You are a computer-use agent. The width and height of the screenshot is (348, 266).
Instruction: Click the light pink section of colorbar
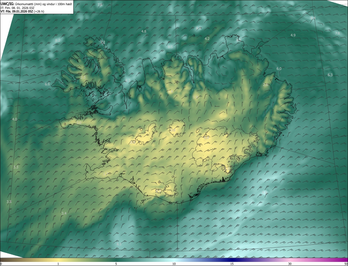(290, 260)
